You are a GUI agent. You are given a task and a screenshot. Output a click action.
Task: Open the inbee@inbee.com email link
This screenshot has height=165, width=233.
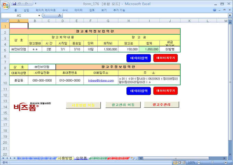pyautogui.click(x=101, y=81)
